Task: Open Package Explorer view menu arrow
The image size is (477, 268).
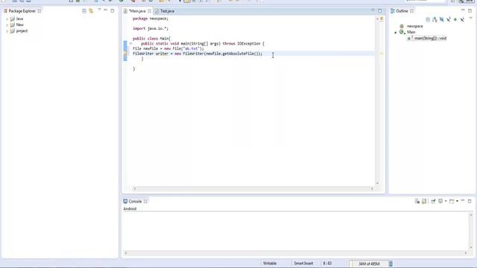Action: [x=99, y=10]
